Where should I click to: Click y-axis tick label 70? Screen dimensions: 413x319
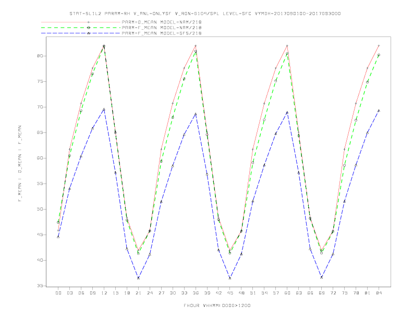tap(40, 107)
